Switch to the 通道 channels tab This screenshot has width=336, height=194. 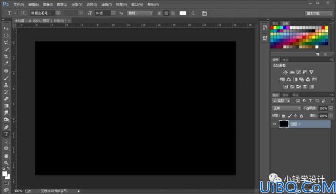click(x=285, y=95)
